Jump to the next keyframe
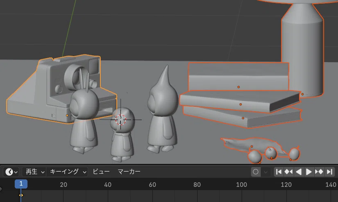 click(319, 172)
